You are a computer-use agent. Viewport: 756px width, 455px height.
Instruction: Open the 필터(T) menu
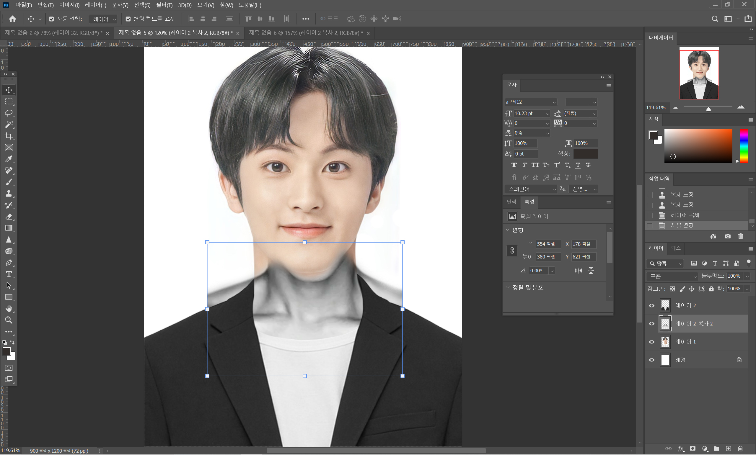(x=164, y=5)
